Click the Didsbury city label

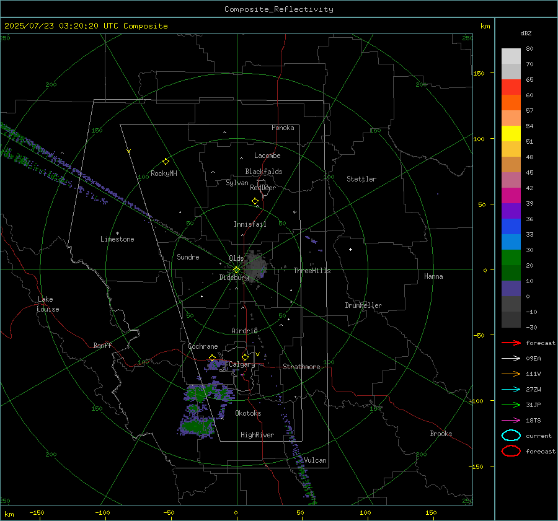[x=234, y=278]
